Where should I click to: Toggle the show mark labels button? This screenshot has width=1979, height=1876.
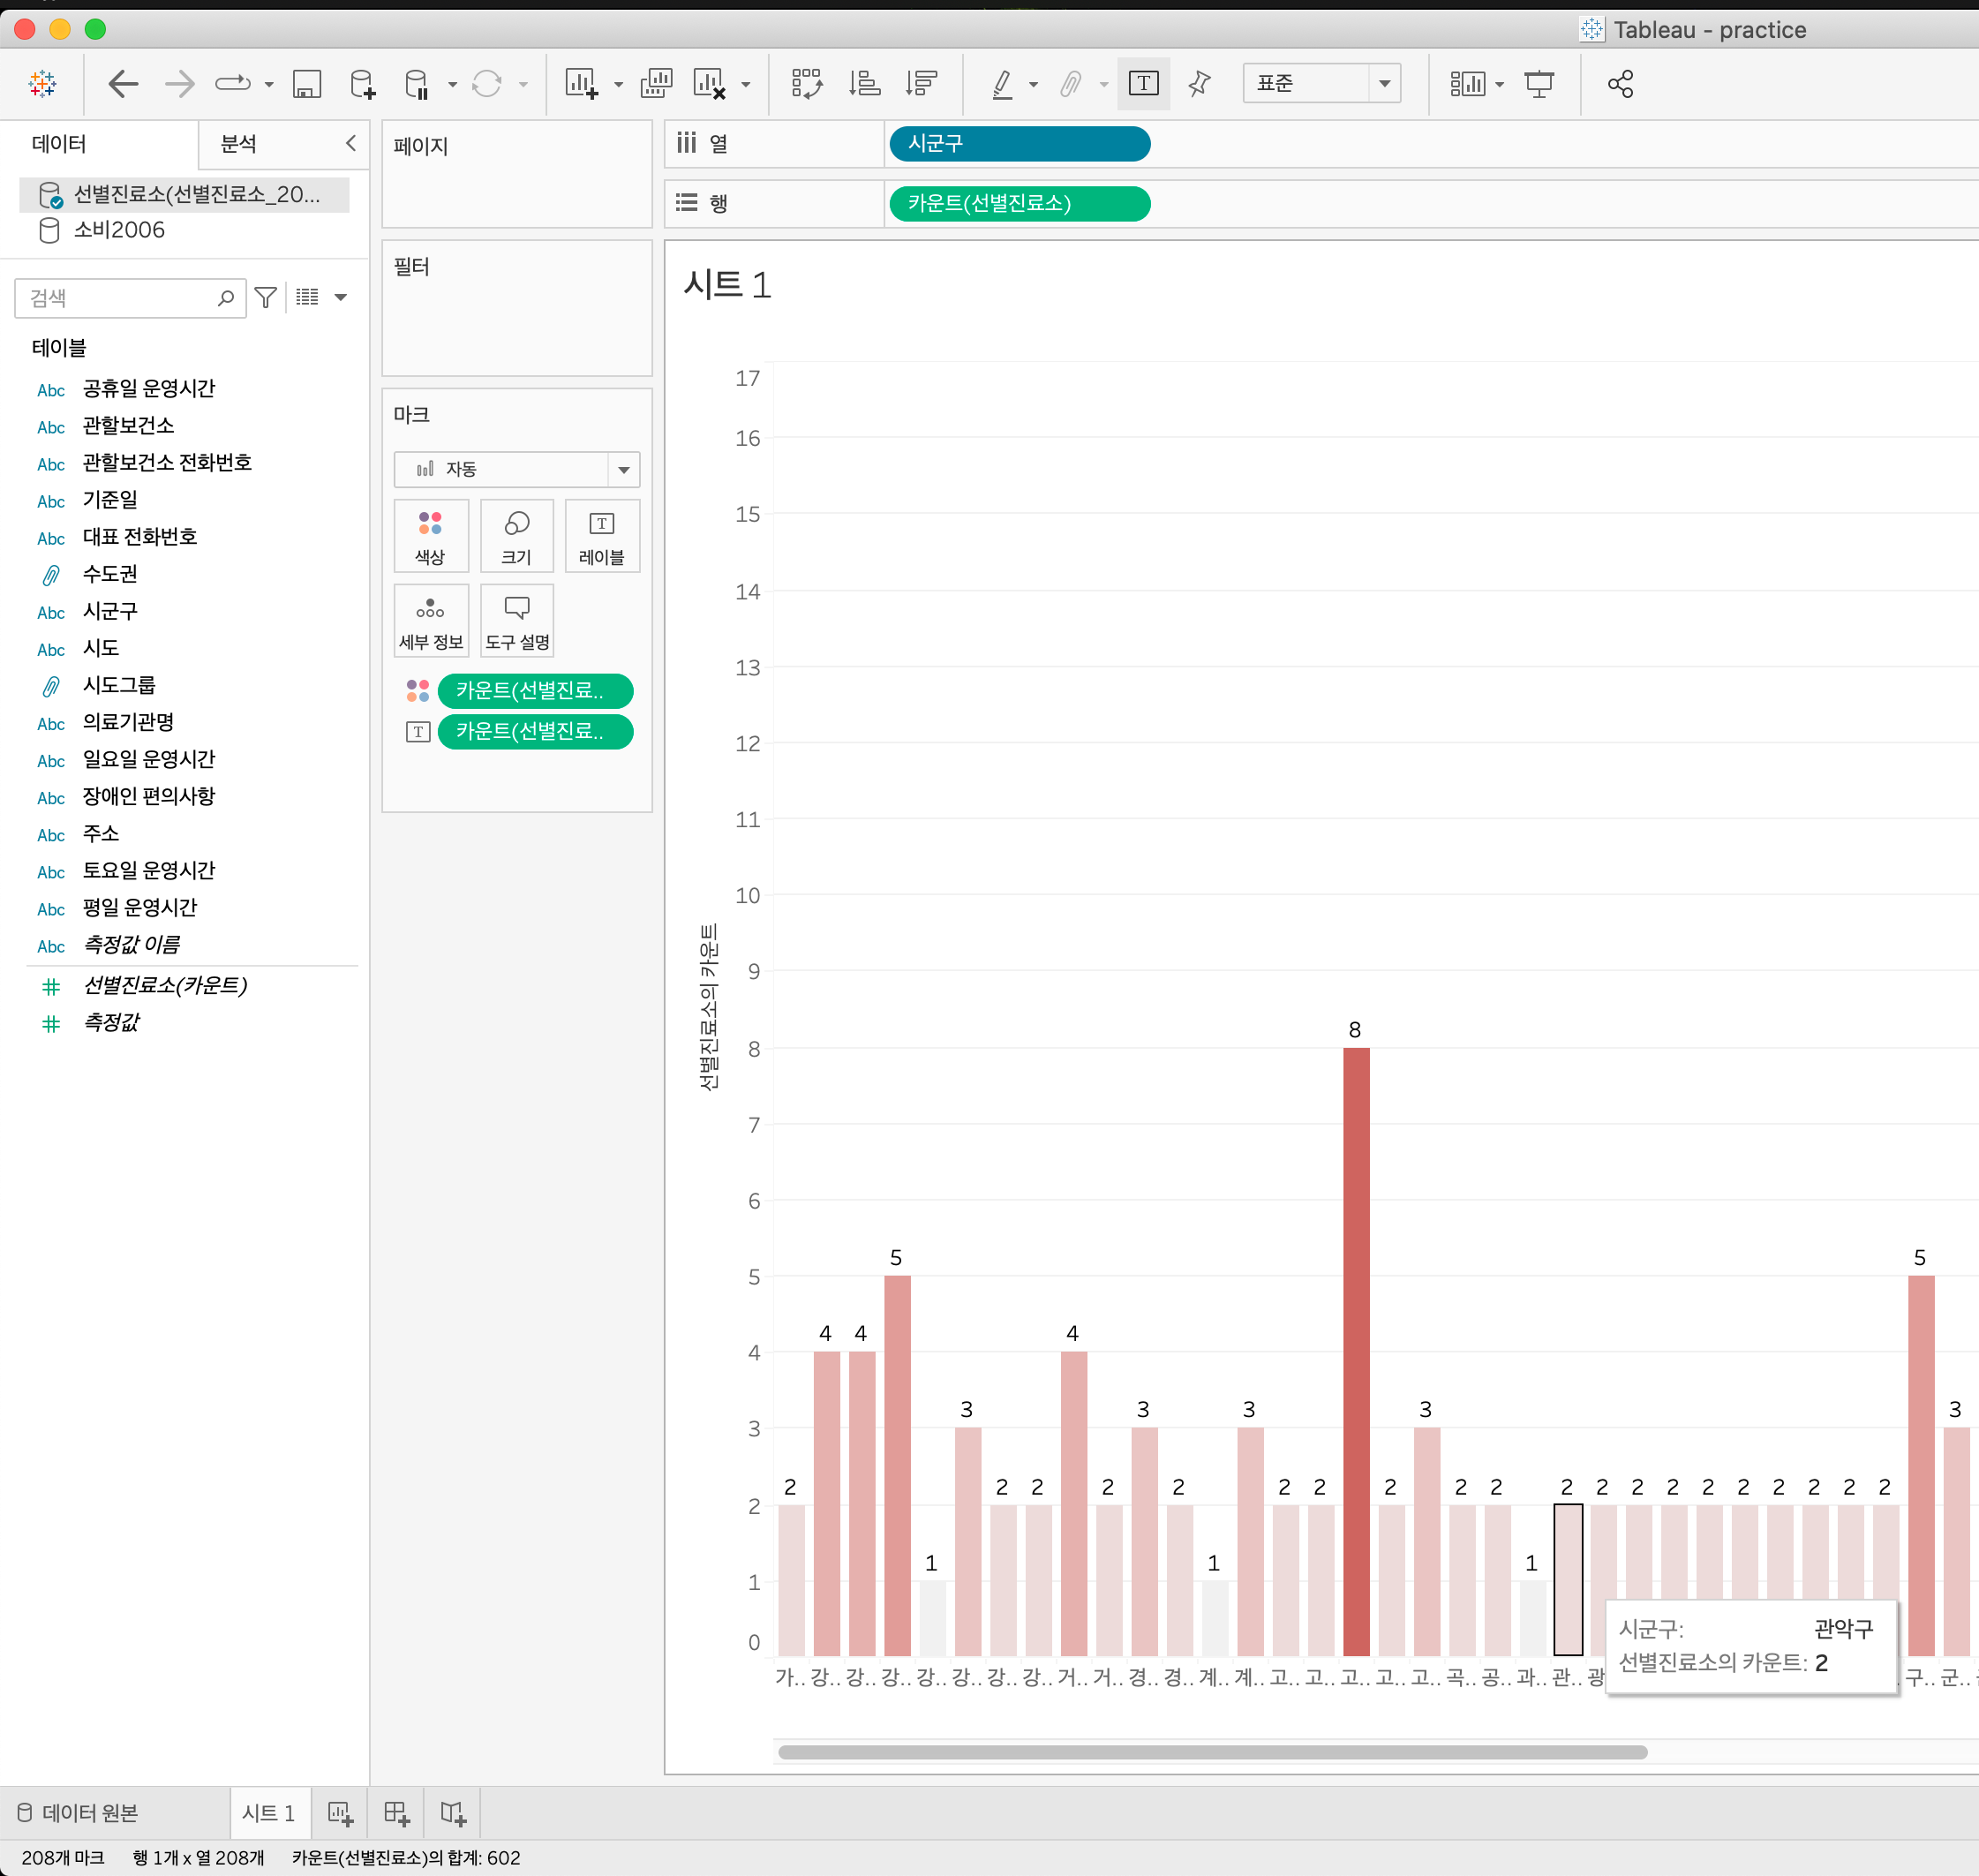tap(1143, 84)
